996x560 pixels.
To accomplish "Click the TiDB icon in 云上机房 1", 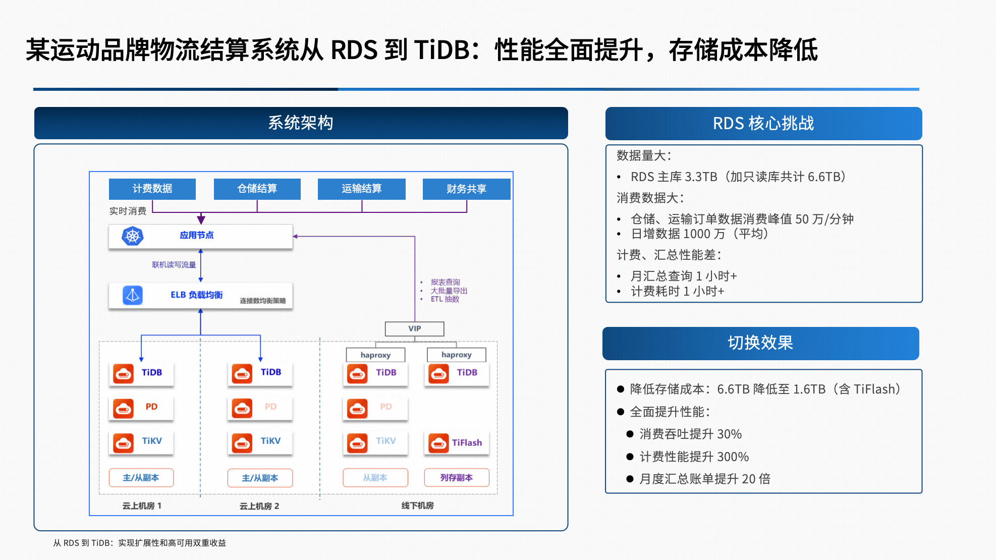I will point(123,373).
